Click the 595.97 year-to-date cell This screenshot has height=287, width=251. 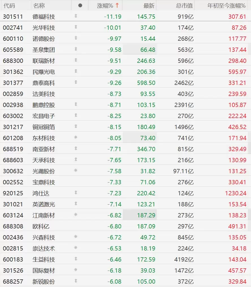(237, 72)
